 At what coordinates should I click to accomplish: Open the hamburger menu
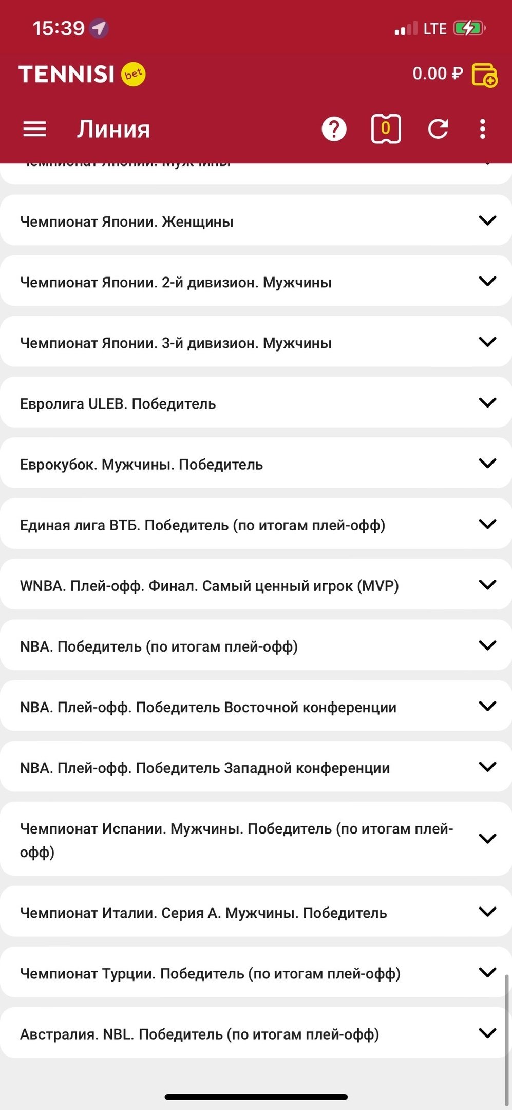pyautogui.click(x=35, y=129)
